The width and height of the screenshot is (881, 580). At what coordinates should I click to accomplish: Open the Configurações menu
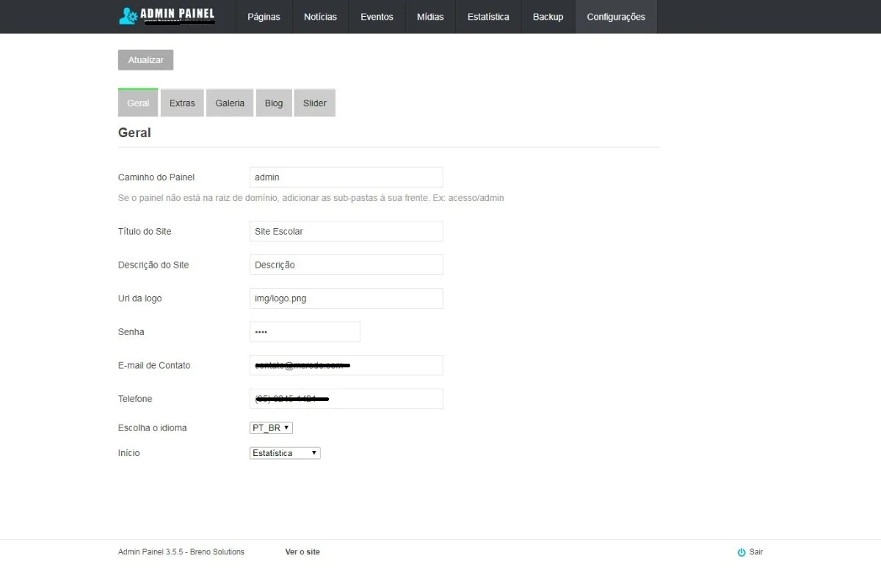[616, 17]
